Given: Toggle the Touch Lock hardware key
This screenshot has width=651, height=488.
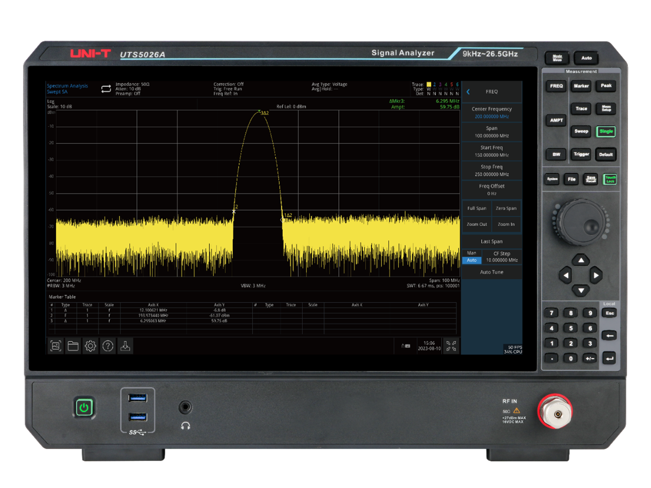Looking at the screenshot, I should point(609,179).
